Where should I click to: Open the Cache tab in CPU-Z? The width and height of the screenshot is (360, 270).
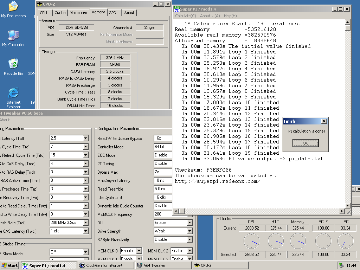[60, 13]
